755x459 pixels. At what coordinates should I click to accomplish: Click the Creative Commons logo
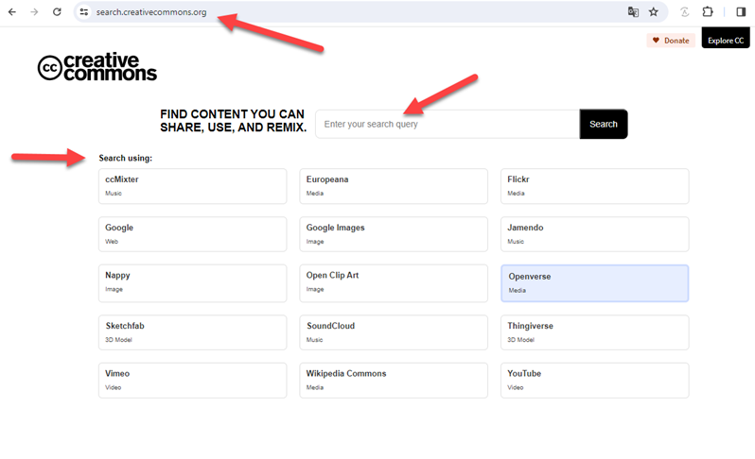coord(97,67)
